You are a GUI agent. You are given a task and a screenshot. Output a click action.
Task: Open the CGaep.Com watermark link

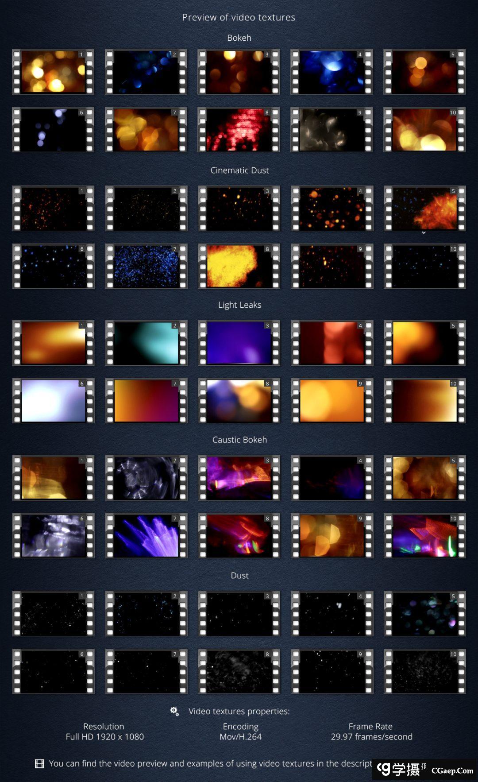[x=452, y=770]
